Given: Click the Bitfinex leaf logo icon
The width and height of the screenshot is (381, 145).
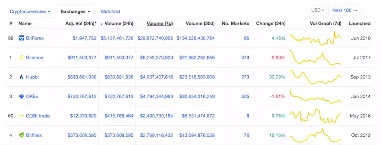Looking at the screenshot, I should pos(22,135).
